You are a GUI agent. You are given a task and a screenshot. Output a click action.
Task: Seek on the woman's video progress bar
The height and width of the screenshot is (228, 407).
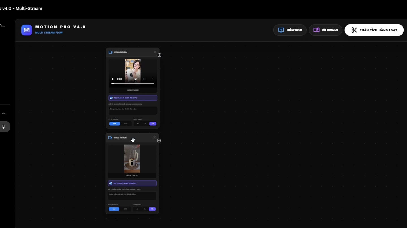click(133, 84)
